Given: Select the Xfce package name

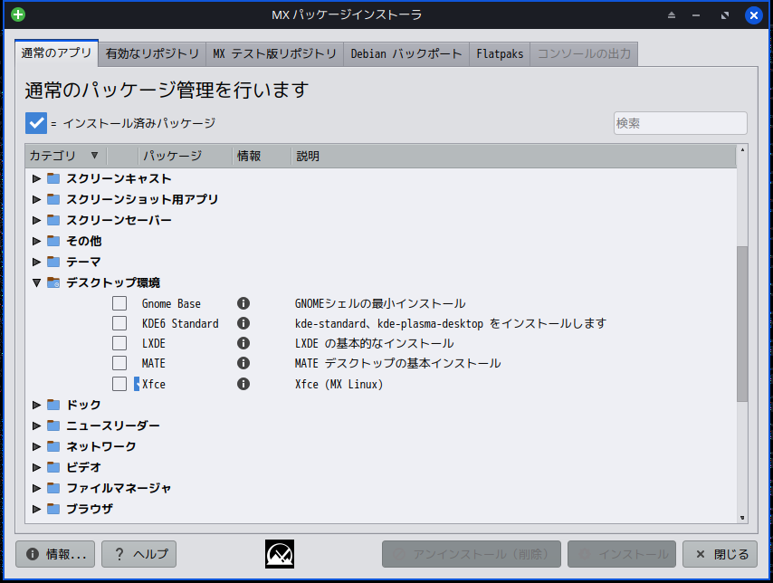Looking at the screenshot, I should [x=154, y=384].
